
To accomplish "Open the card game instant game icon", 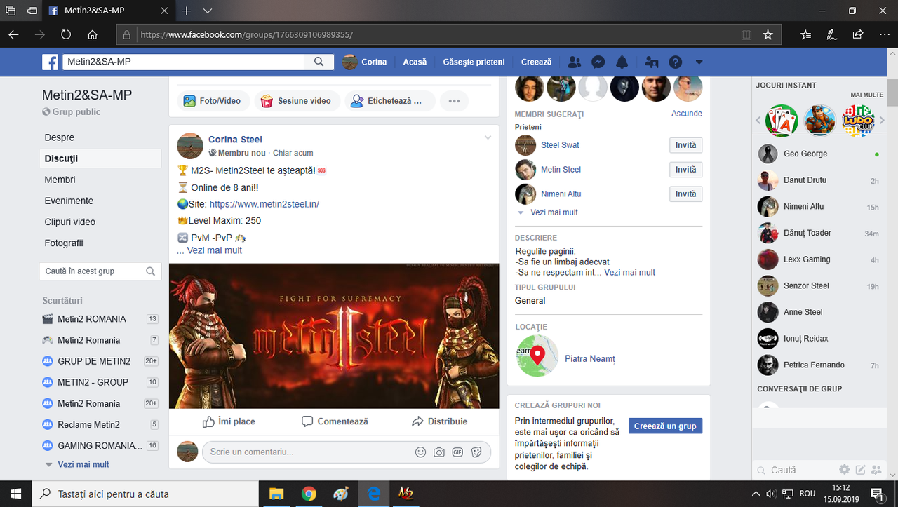I will 782,121.
